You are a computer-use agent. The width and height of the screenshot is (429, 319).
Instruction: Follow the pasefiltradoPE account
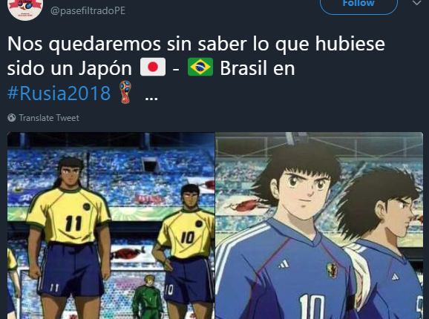(x=358, y=5)
